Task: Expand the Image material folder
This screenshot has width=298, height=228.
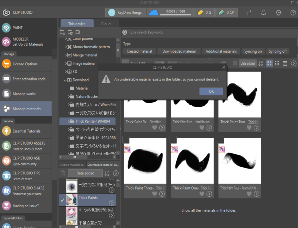Action: [66, 64]
